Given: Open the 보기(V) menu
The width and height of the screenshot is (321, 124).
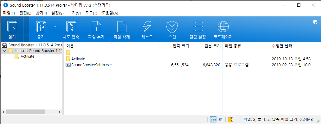Looking at the screenshot, I should 74,13.
